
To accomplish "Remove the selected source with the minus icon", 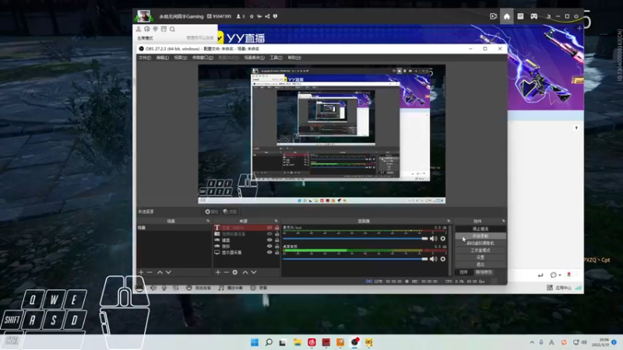I will click(x=226, y=272).
